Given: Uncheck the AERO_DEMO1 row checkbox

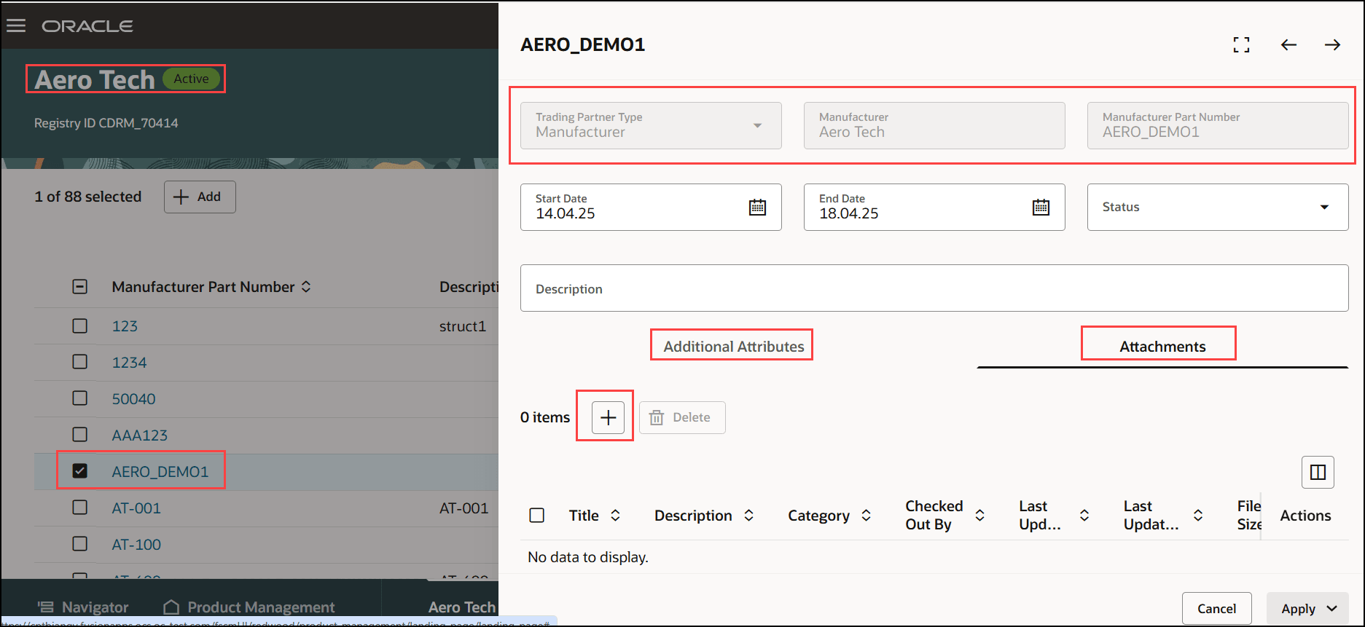Looking at the screenshot, I should point(80,472).
